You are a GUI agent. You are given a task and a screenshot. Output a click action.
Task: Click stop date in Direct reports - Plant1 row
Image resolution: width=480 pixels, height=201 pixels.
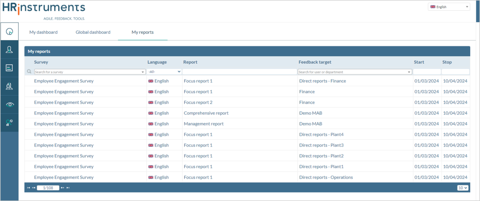point(455,167)
